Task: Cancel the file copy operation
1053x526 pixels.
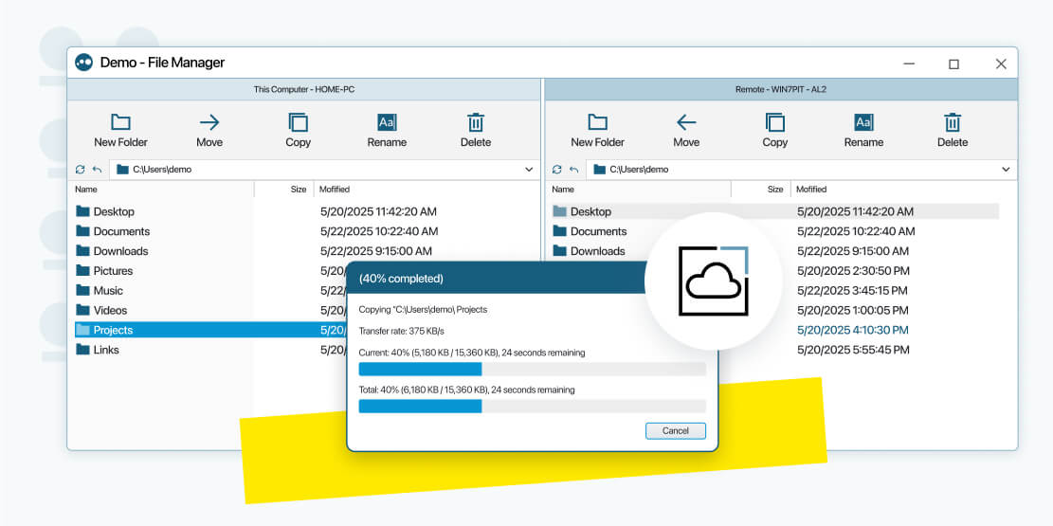Action: (x=676, y=430)
